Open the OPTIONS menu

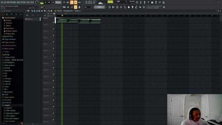tap(23, 2)
